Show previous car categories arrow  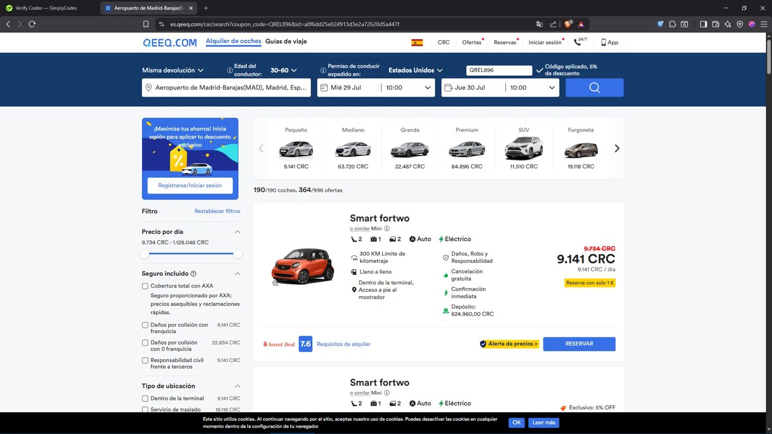pyautogui.click(x=261, y=149)
